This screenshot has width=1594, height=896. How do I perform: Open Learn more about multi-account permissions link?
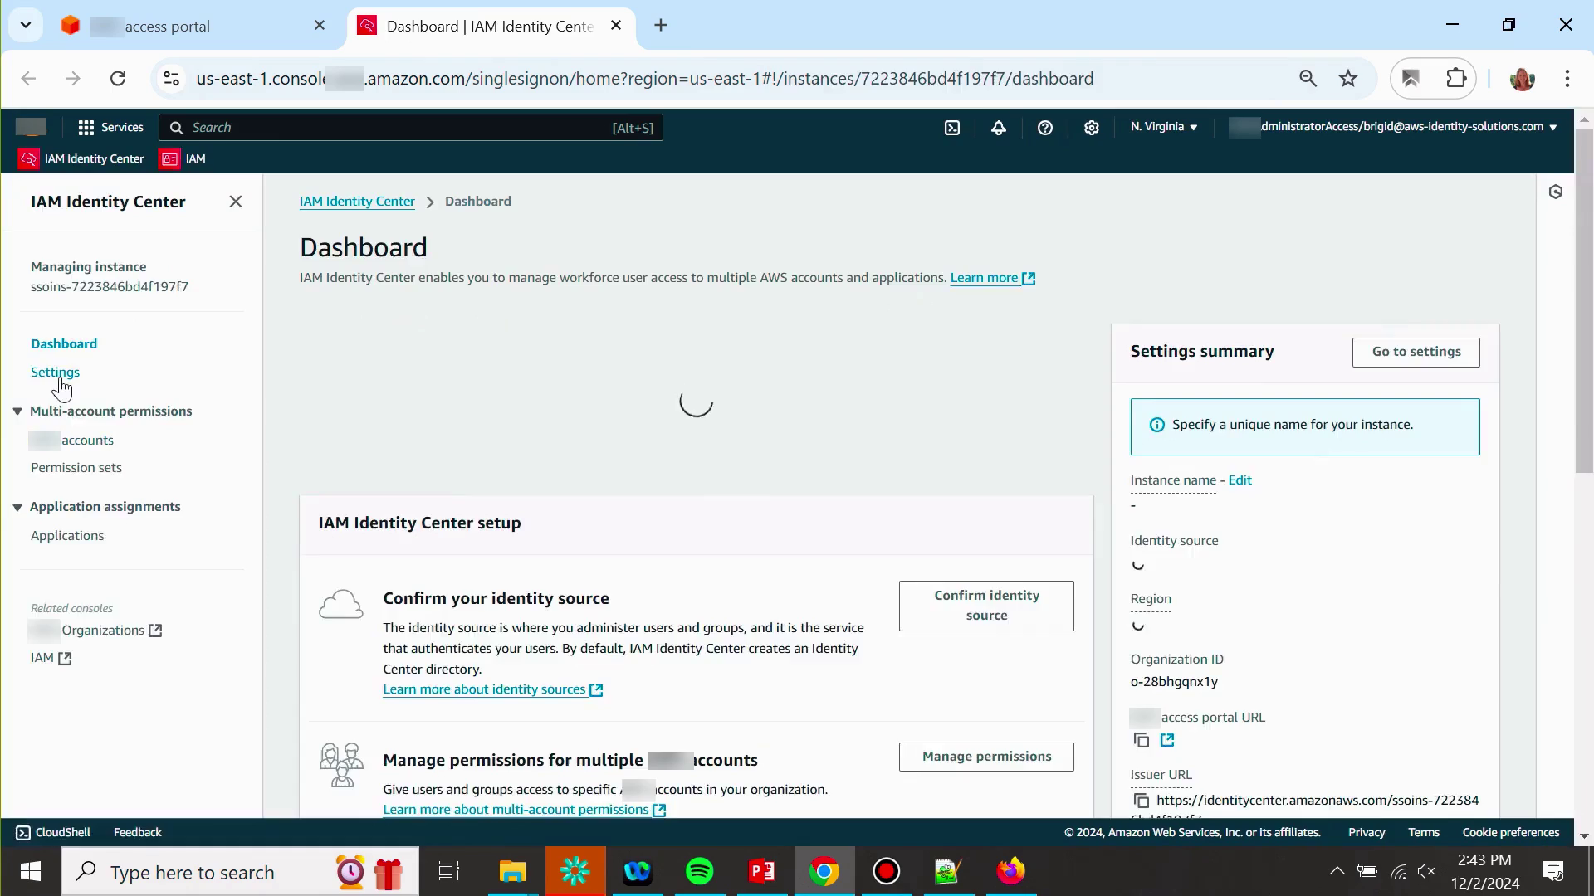[x=525, y=810]
